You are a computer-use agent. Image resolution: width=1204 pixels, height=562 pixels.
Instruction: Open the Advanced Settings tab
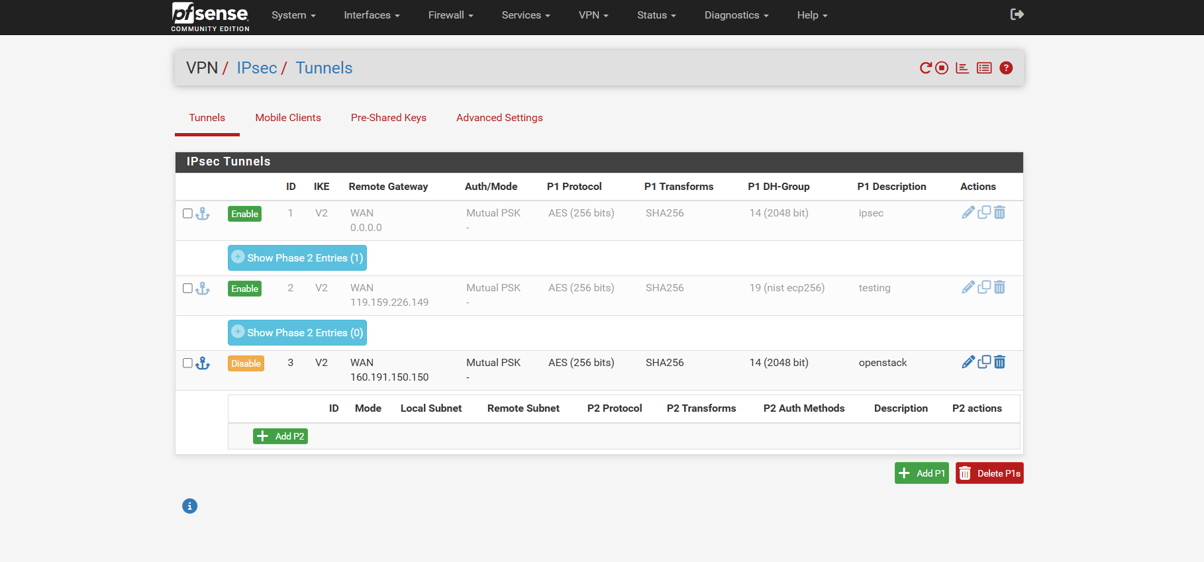pos(499,118)
